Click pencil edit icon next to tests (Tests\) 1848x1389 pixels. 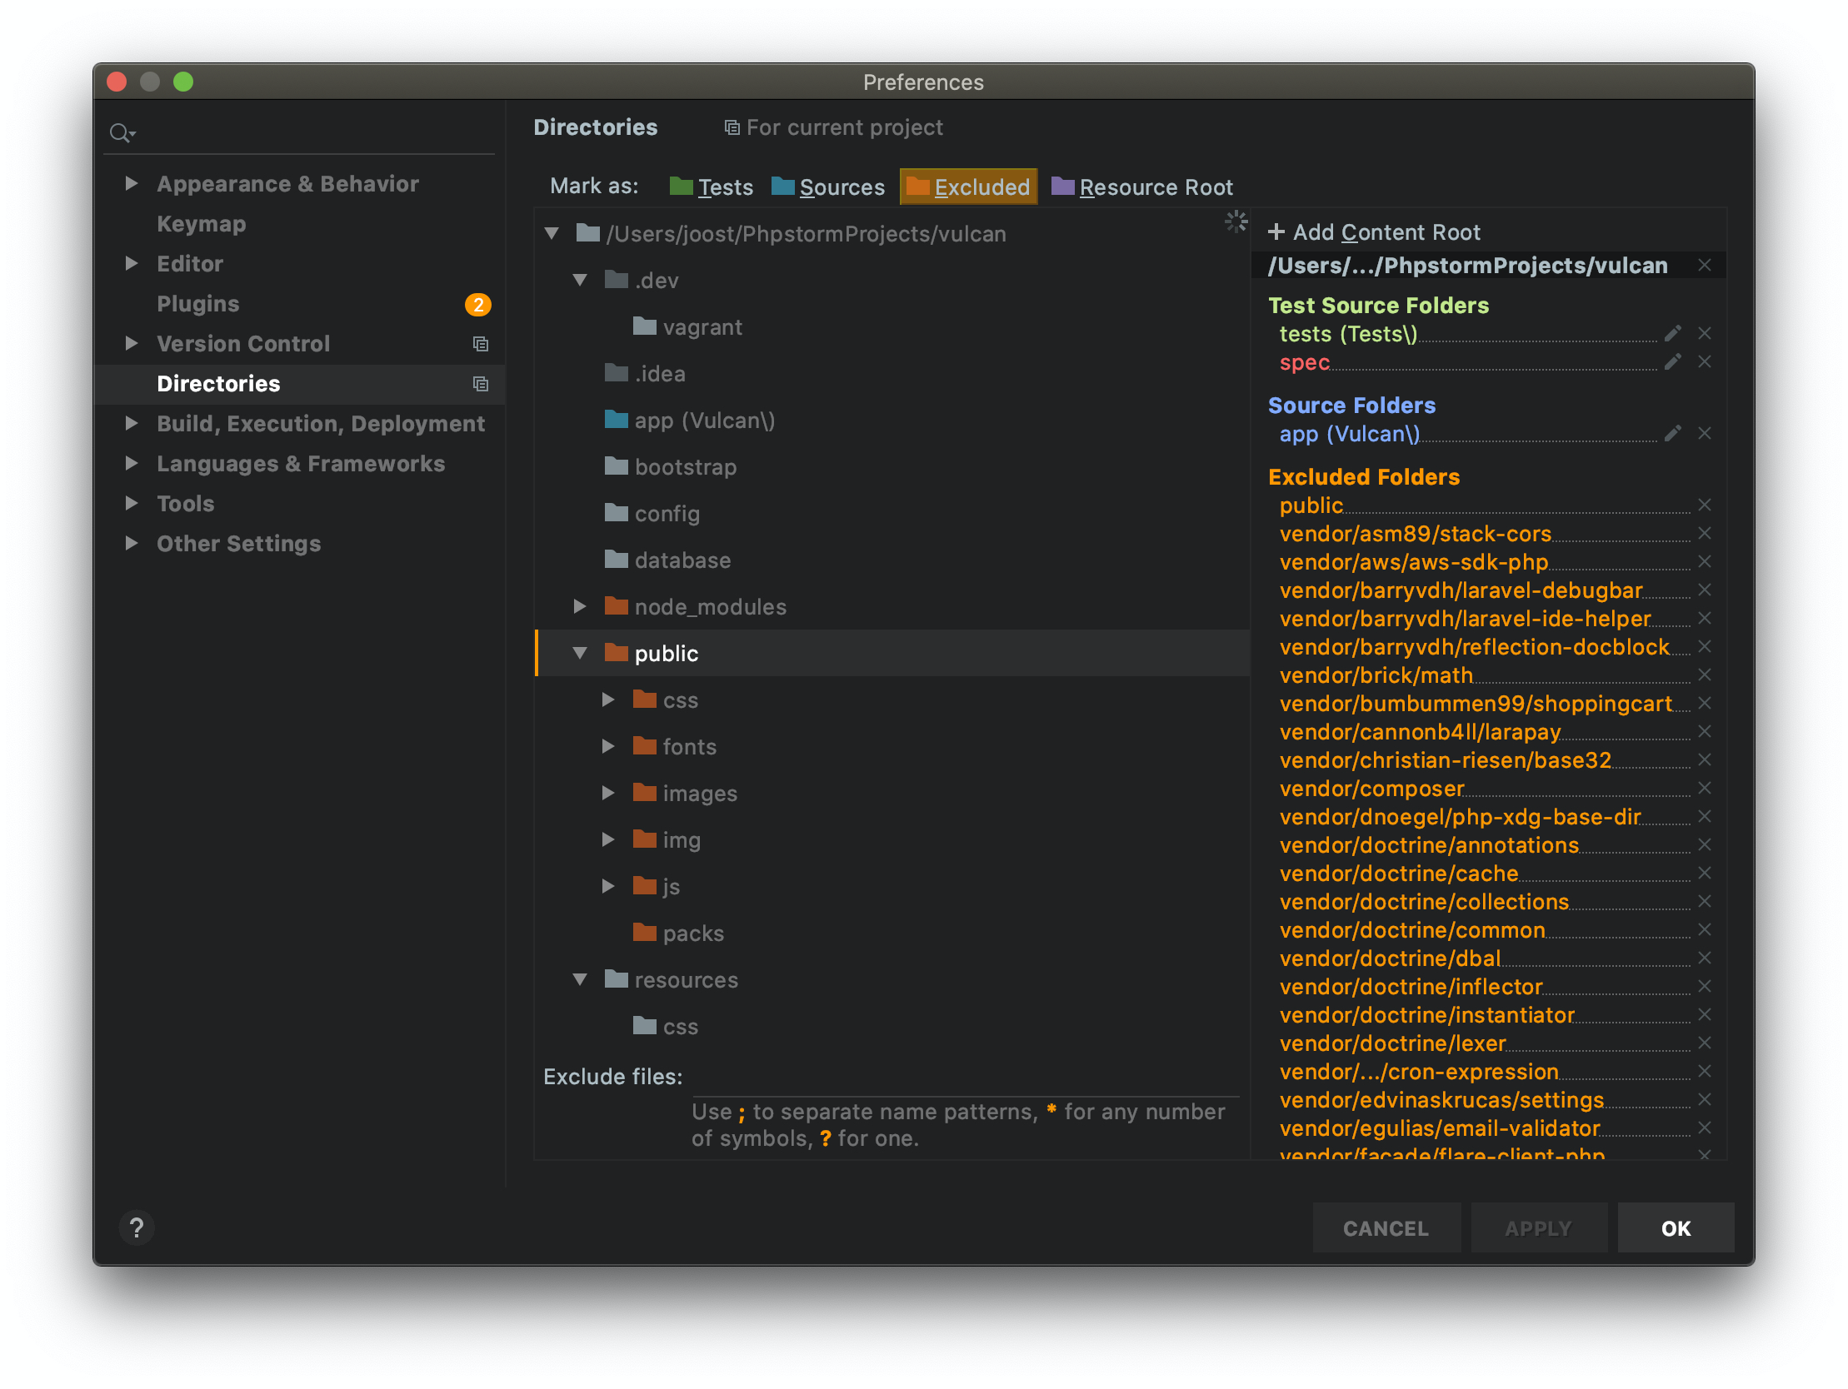coord(1671,334)
